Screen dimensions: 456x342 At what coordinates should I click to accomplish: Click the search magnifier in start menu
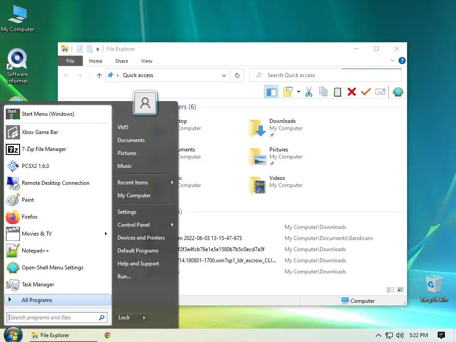point(102,318)
